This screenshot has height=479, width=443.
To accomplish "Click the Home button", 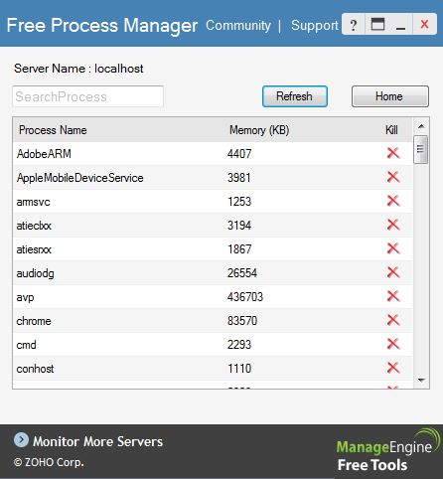I will pos(390,96).
